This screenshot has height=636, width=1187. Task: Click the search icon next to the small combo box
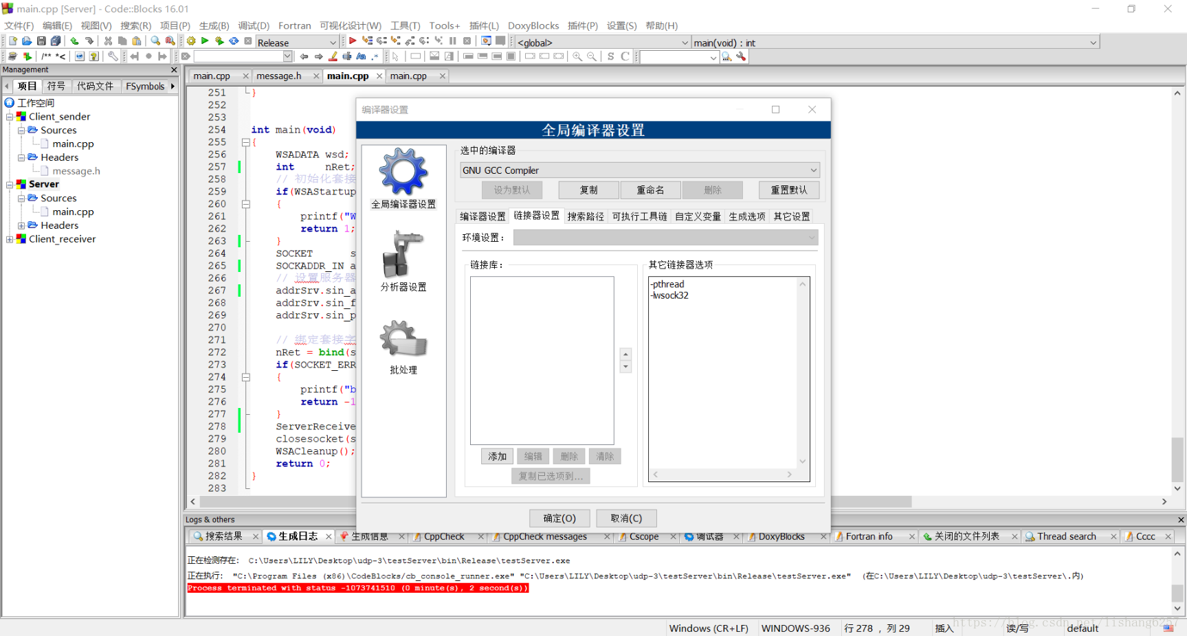(726, 56)
